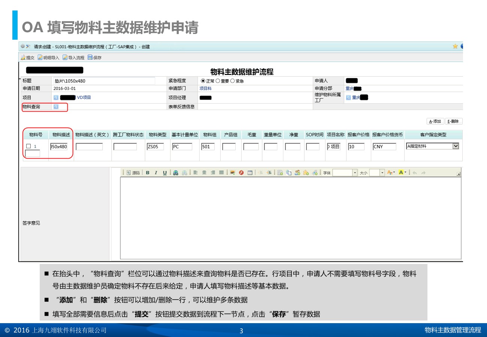This screenshot has height=337, width=487.
Task: Click the insert table icon
Action: (x=250, y=173)
